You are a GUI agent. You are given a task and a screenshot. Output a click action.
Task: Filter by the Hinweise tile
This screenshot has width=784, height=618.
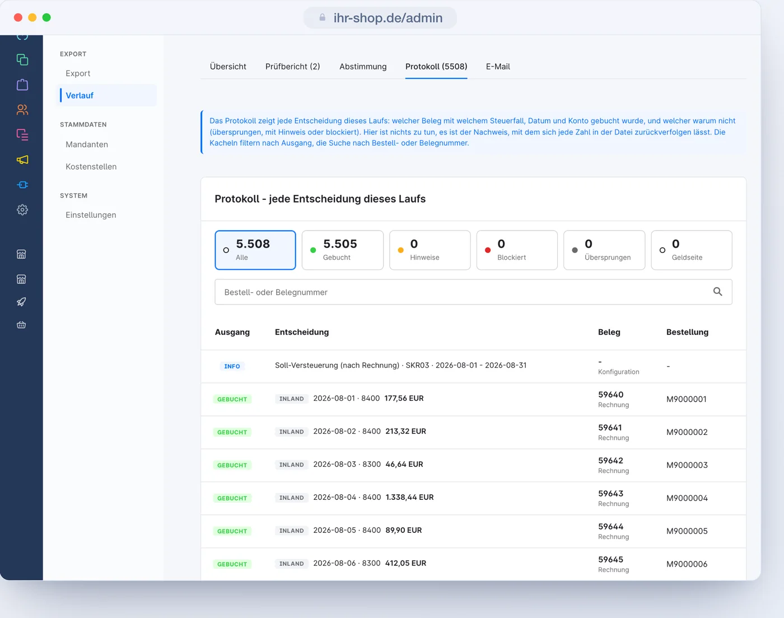(x=430, y=250)
